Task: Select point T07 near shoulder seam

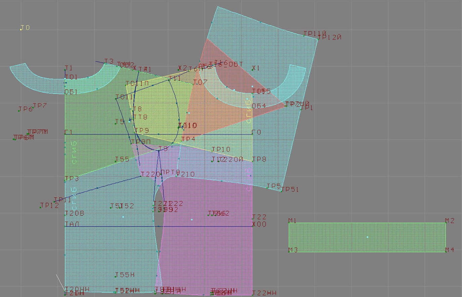Action: (194, 84)
